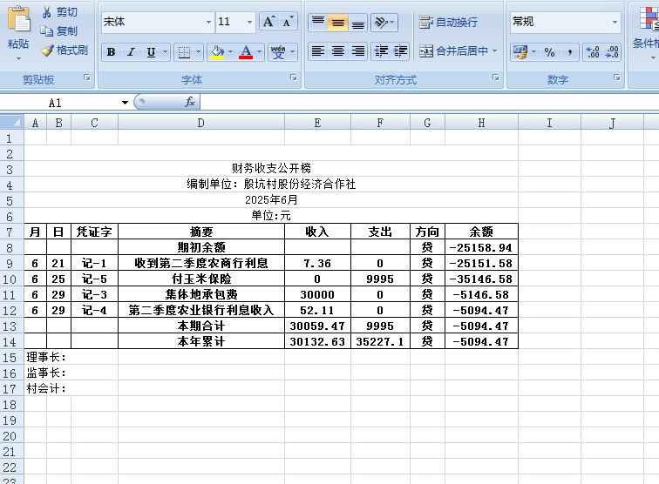
Task: Click the Wrap Text (自动换行) button
Action: click(448, 23)
